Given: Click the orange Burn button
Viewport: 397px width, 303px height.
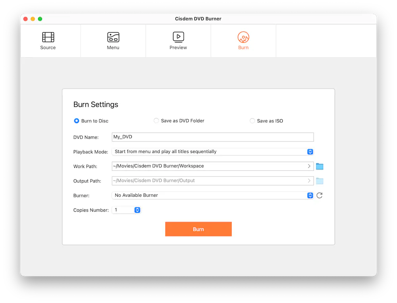Looking at the screenshot, I should tap(198, 229).
